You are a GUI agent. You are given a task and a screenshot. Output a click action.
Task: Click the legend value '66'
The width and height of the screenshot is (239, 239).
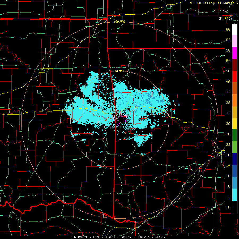(x=228, y=29)
